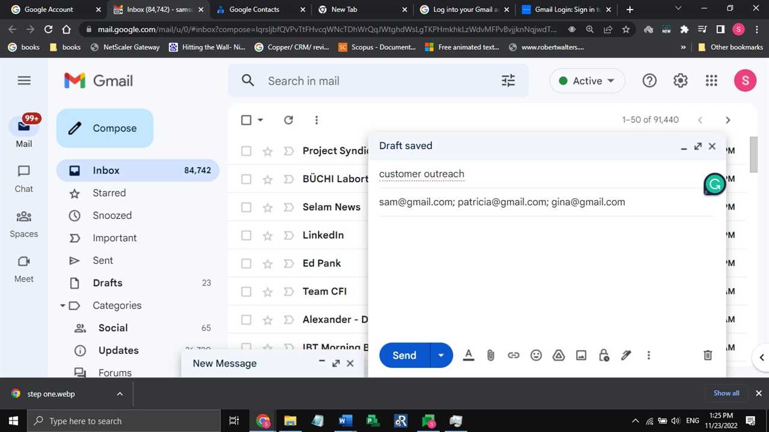
Task: Open more compose options three dots
Action: point(648,355)
